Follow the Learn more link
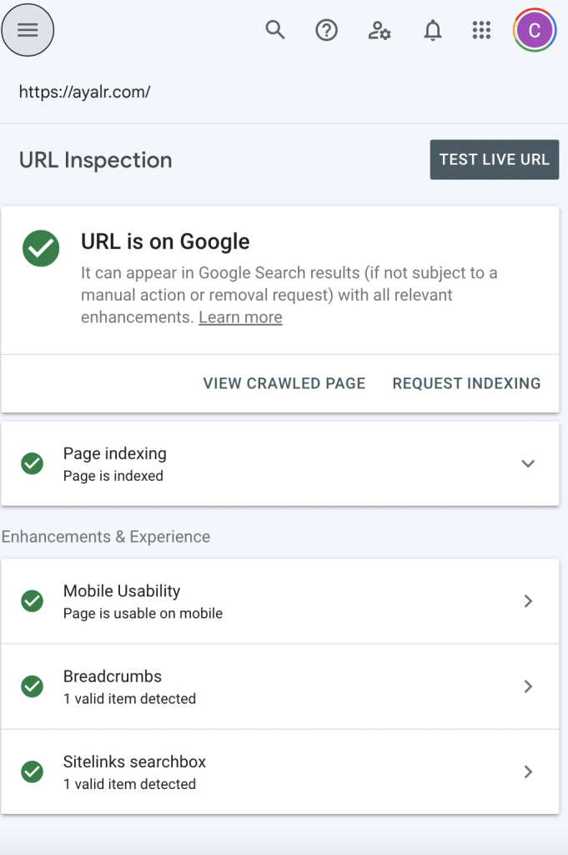Viewport: 568px width, 855px height. (240, 317)
